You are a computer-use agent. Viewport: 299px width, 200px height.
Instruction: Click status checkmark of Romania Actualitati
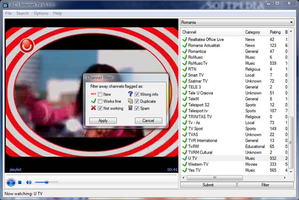point(185,45)
